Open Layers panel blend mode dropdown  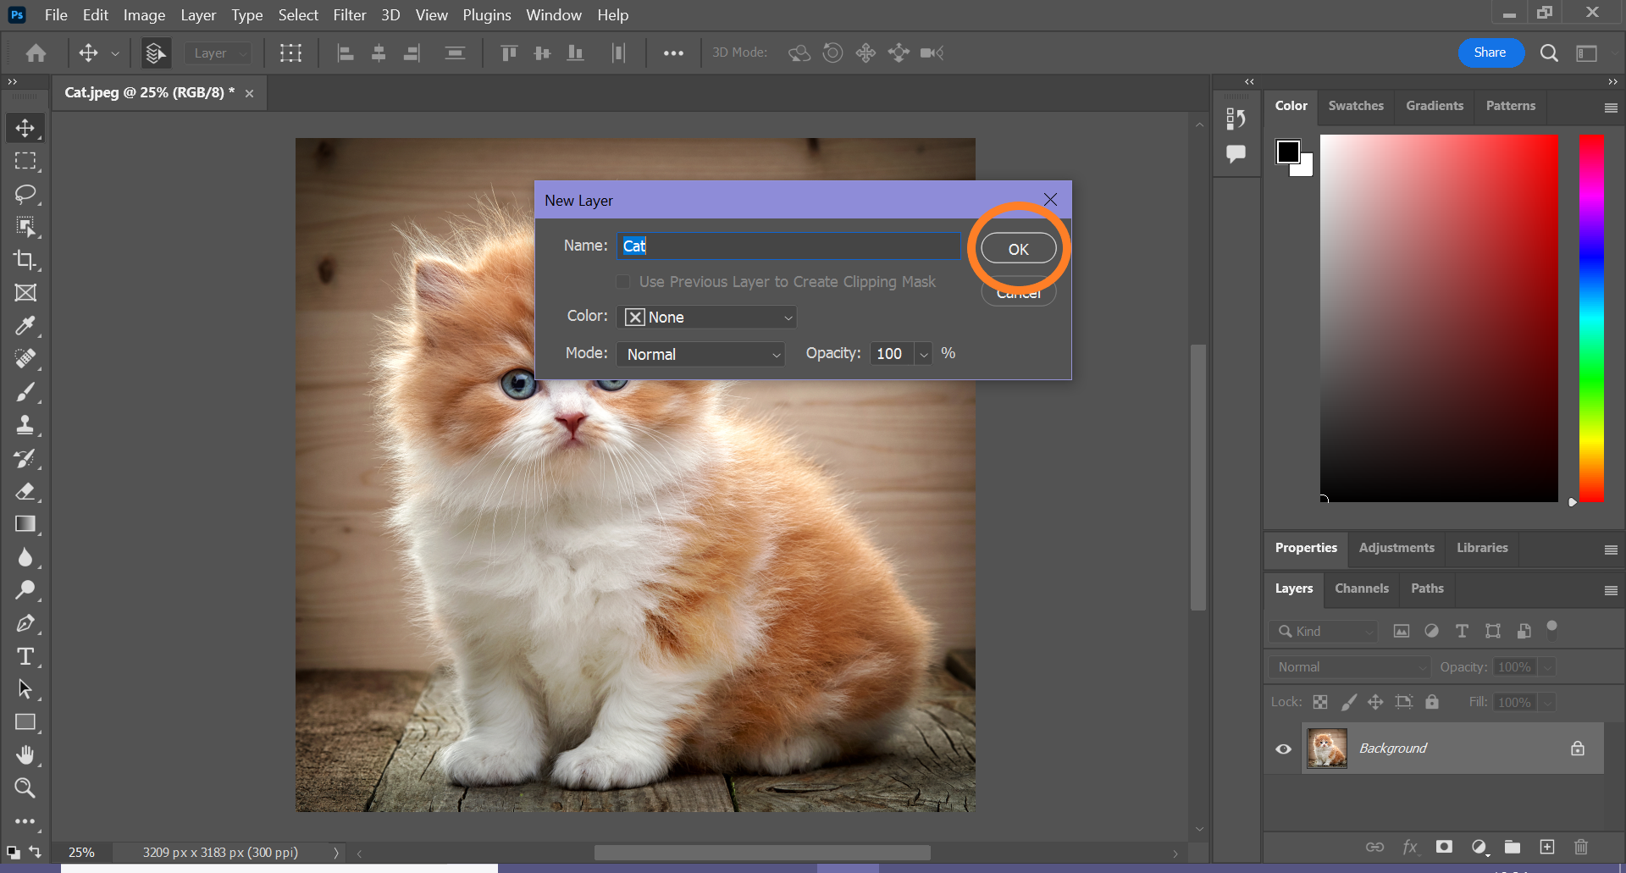1349,667
